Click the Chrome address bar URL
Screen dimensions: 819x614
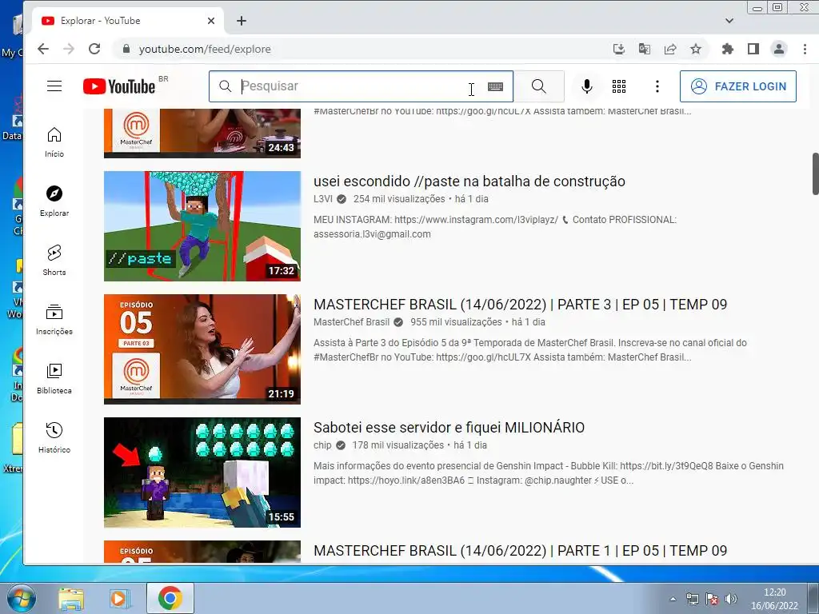tap(205, 49)
